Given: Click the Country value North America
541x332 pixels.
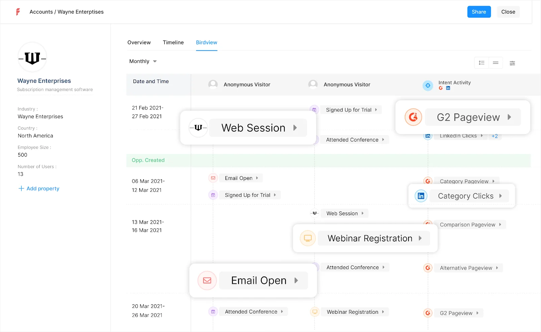Looking at the screenshot, I should click(36, 136).
